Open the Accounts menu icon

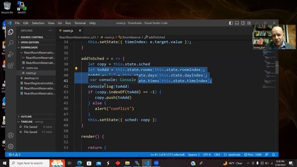click(x=11, y=135)
